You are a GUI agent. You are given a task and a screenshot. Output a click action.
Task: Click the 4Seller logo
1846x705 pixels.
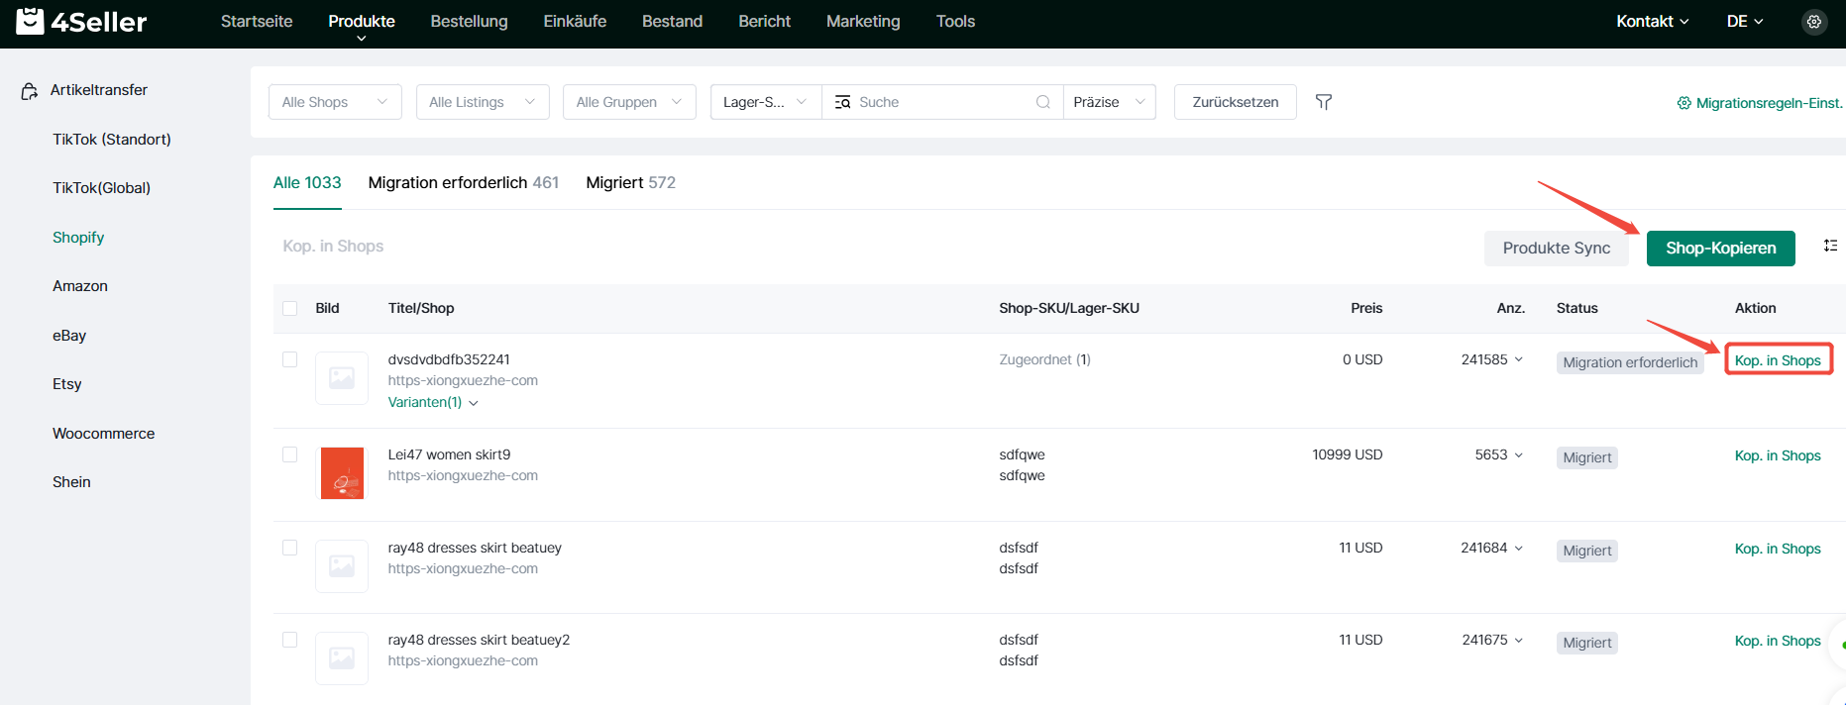[x=81, y=21]
